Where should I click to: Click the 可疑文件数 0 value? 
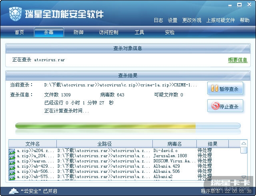(x=169, y=95)
